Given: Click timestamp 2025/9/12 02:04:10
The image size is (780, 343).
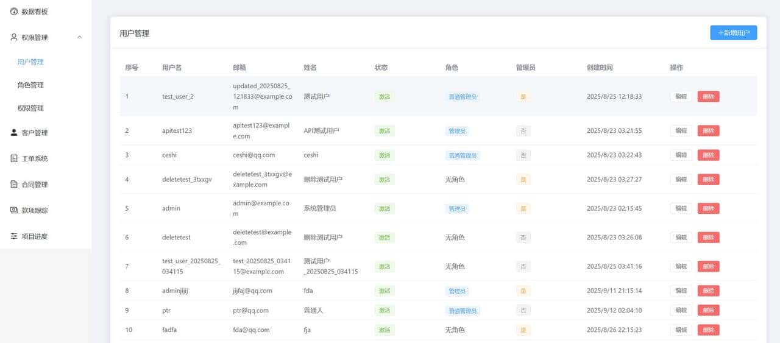Looking at the screenshot, I should (x=614, y=310).
